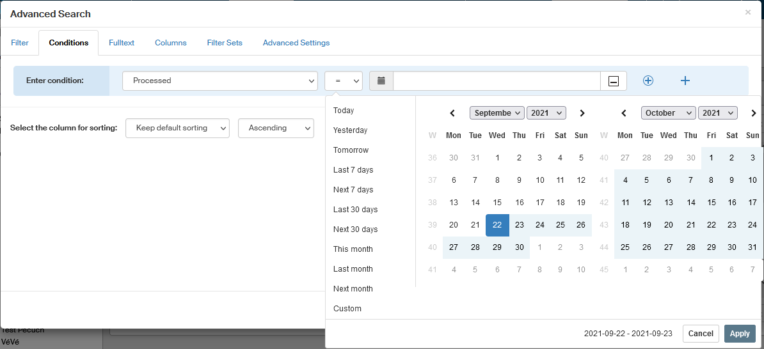Viewport: 764px width, 349px height.
Task: Click the plain plus icon
Action: [x=685, y=81]
